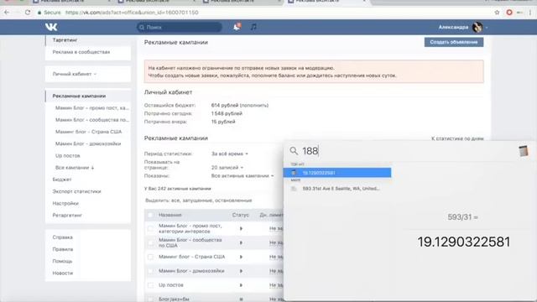Open the Личный кабинет dropdown in sidebar
The image size is (537, 302).
(x=75, y=74)
